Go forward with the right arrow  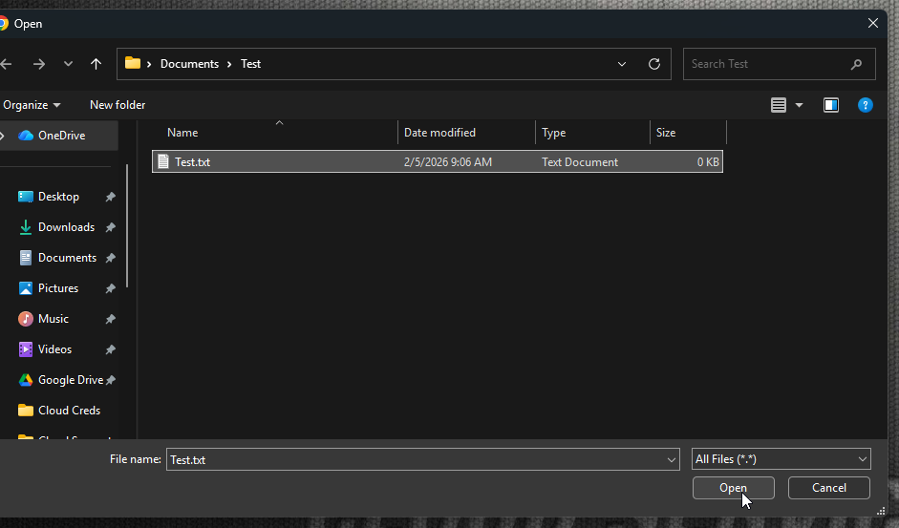click(x=39, y=64)
